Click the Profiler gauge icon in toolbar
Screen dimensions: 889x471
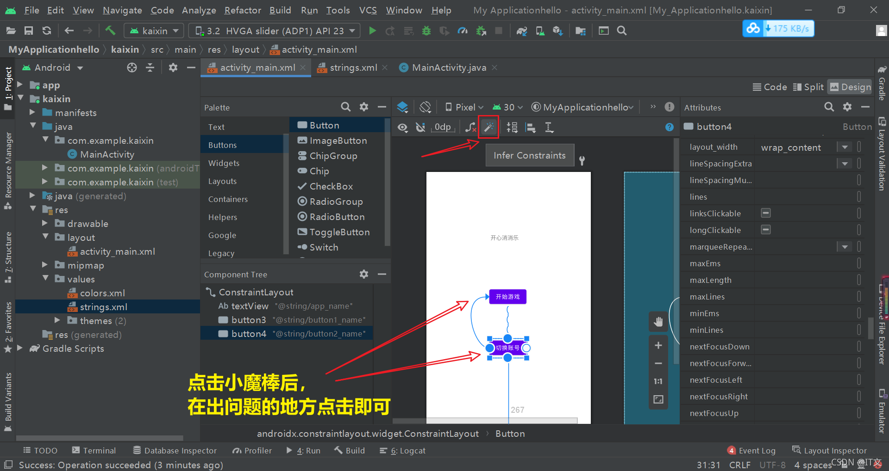tap(463, 31)
